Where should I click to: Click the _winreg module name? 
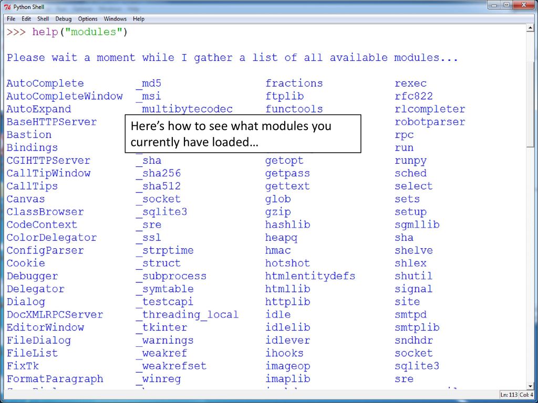[x=158, y=379]
